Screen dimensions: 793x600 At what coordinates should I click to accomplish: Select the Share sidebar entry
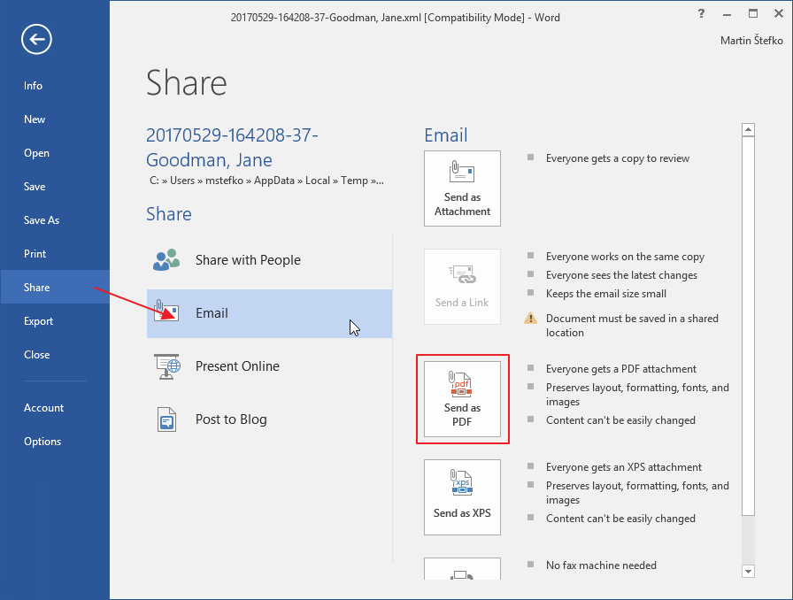coord(55,287)
